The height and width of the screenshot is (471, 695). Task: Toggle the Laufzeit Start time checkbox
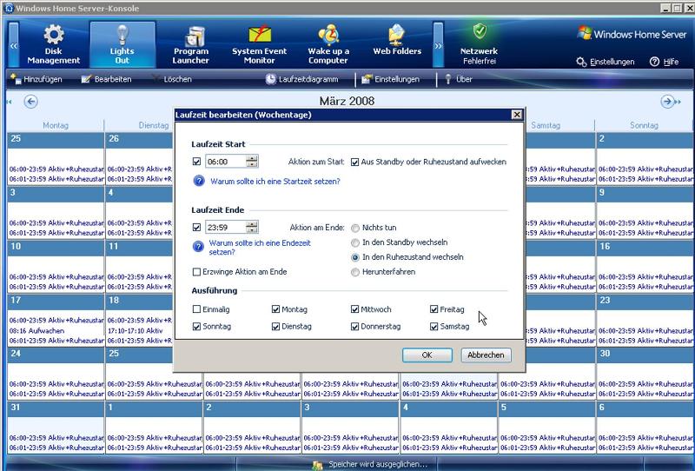click(197, 162)
